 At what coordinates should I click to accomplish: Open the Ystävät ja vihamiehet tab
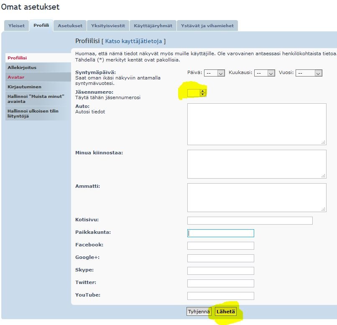pyautogui.click(x=207, y=26)
